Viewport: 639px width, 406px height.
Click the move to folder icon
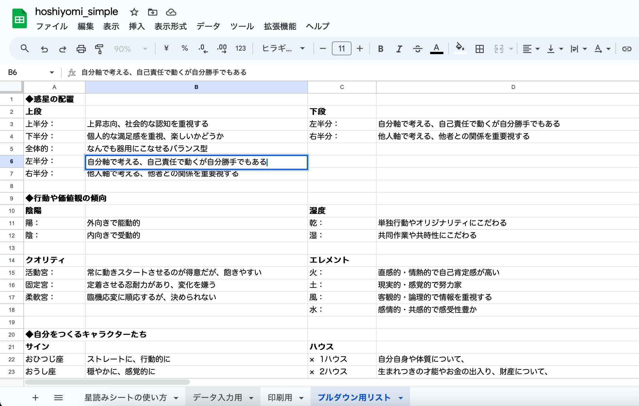(x=152, y=12)
